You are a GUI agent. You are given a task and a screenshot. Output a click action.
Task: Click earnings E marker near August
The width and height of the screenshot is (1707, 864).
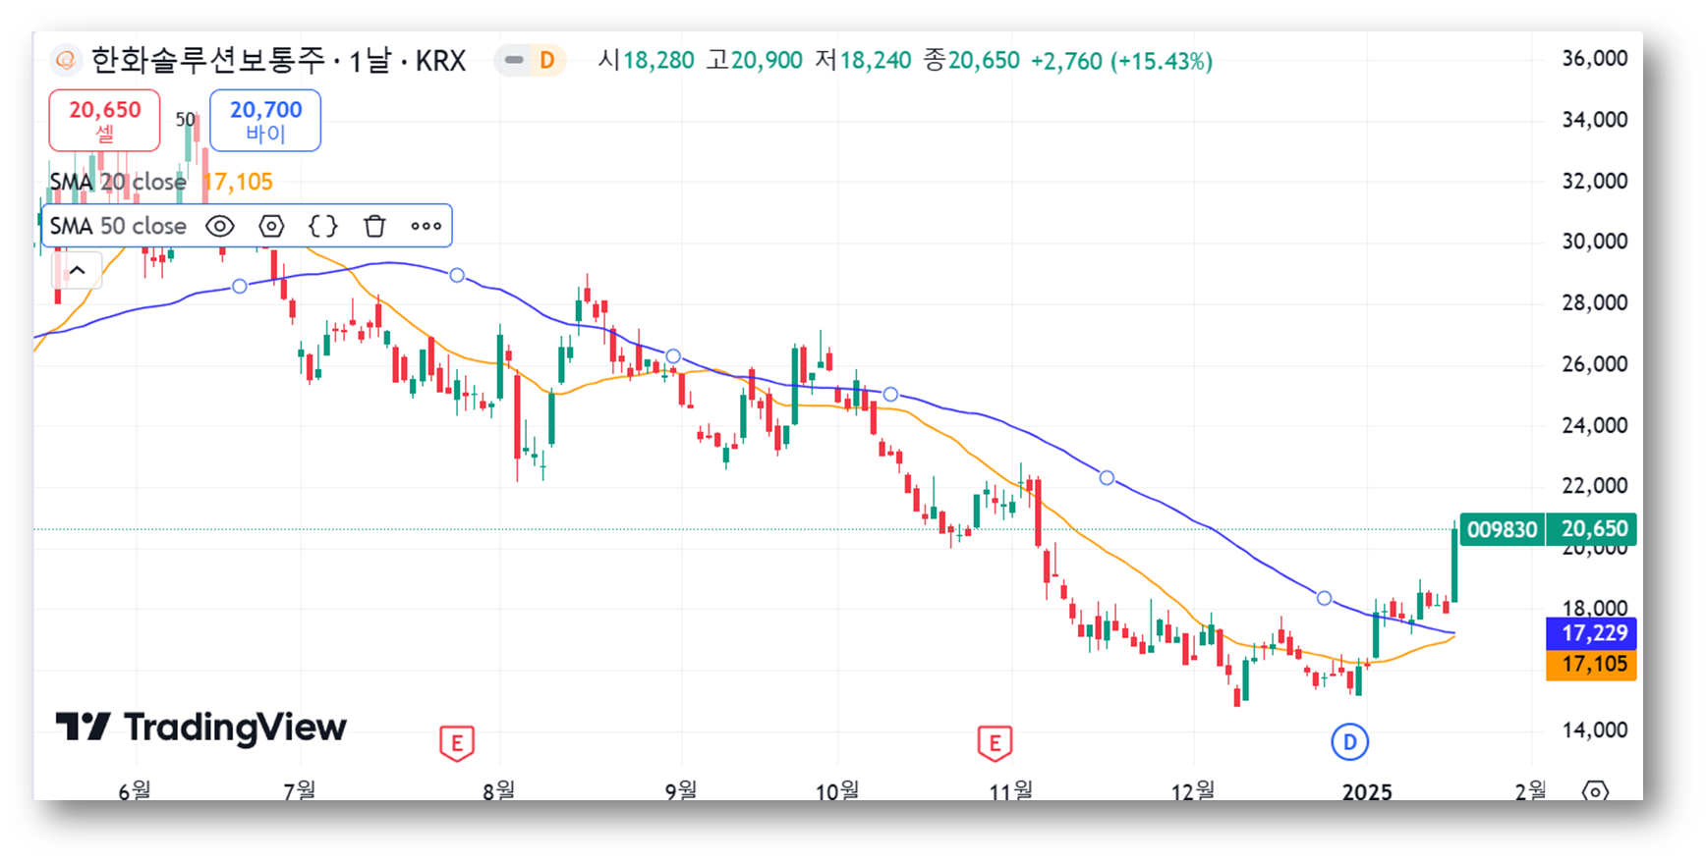pos(457,743)
